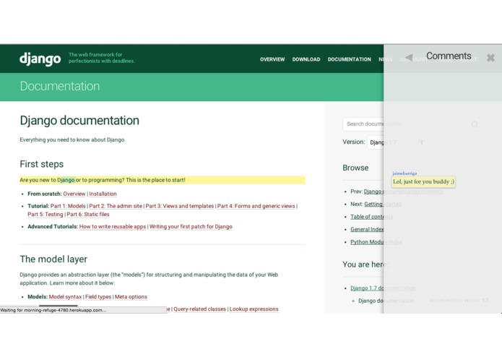Screen dimensions: 502x357
Task: Click the Django documentation page heading
Action: 79,121
